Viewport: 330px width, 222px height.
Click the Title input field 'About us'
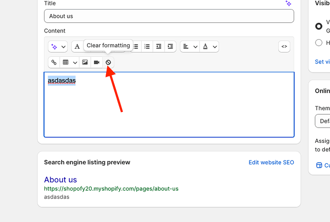coord(169,16)
